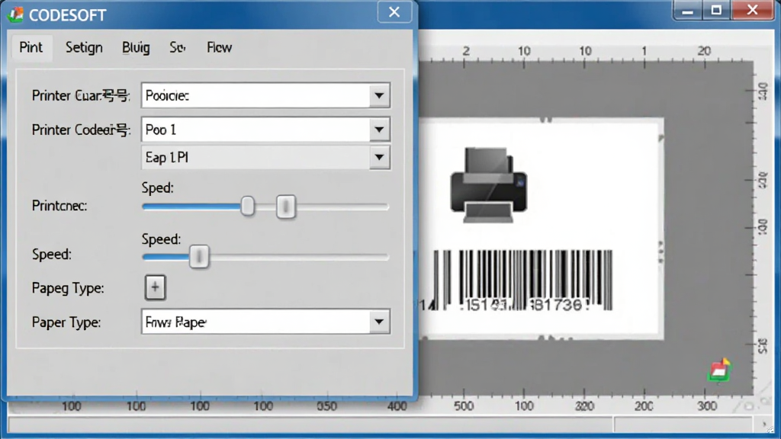Click the plus button beside Papeg Type
This screenshot has width=781, height=439.
pos(155,287)
